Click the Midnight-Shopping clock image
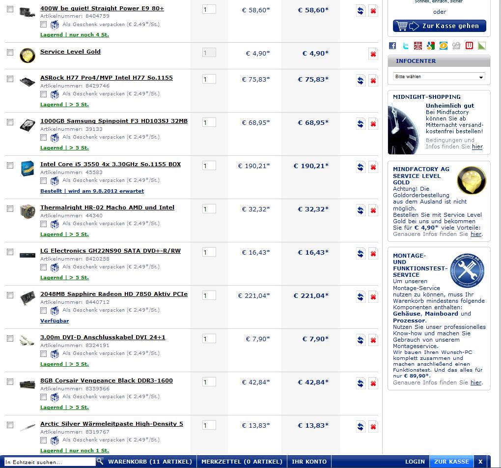This screenshot has height=468, width=501. point(404,129)
